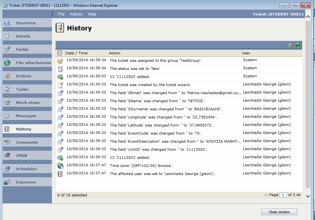Click icon of 'created by the ticket wizard' row
315x220 pixels.
coord(60,85)
